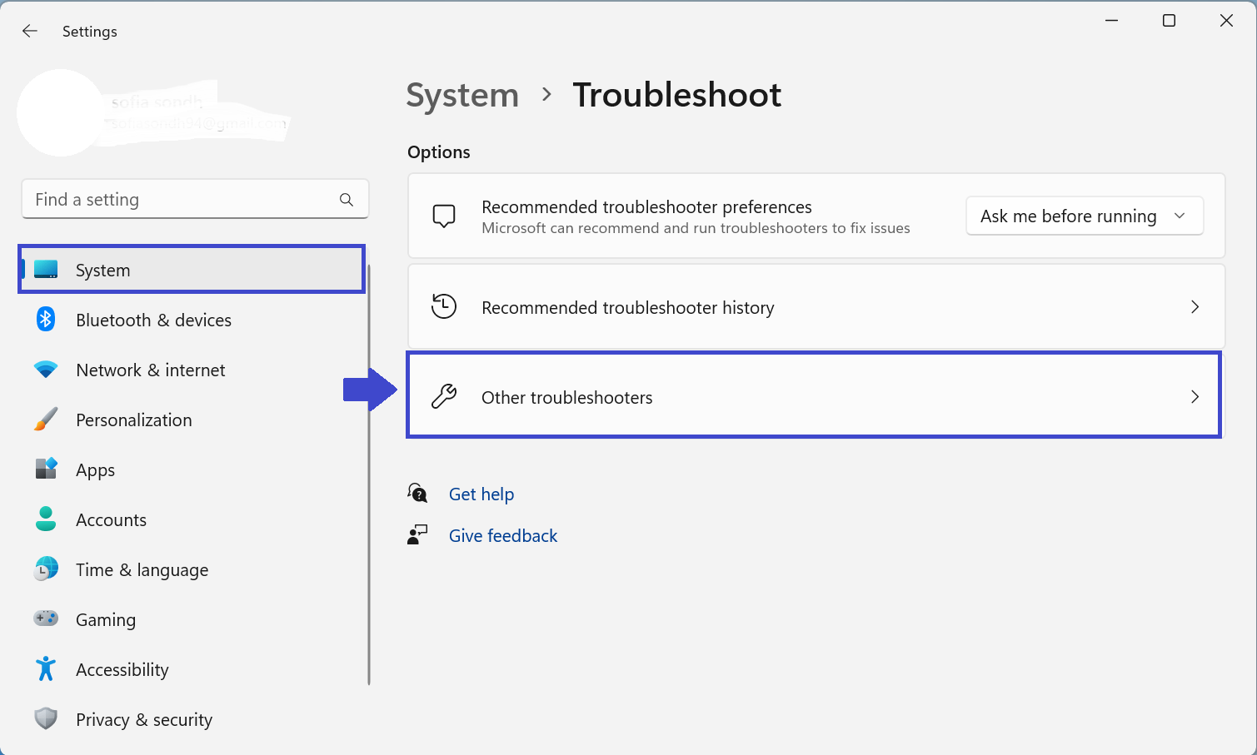
Task: Click the Wi-Fi Network icon in sidebar
Action: point(46,370)
